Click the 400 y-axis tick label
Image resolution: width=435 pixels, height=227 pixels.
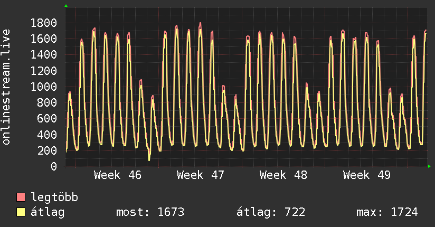coord(47,135)
